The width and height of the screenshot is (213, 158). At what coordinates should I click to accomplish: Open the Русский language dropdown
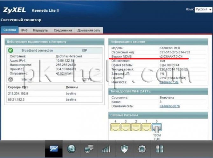pos(203,10)
